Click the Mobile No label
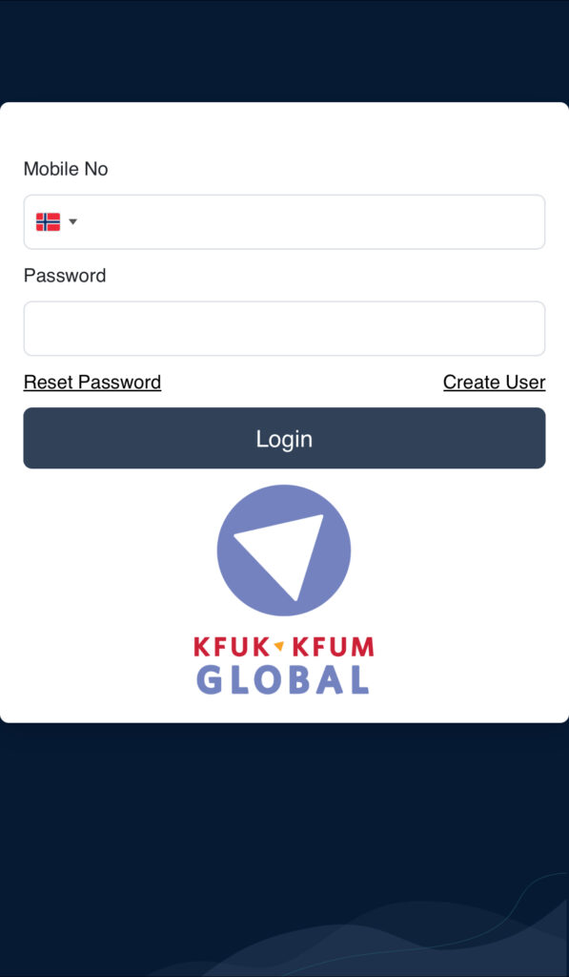 (66, 169)
